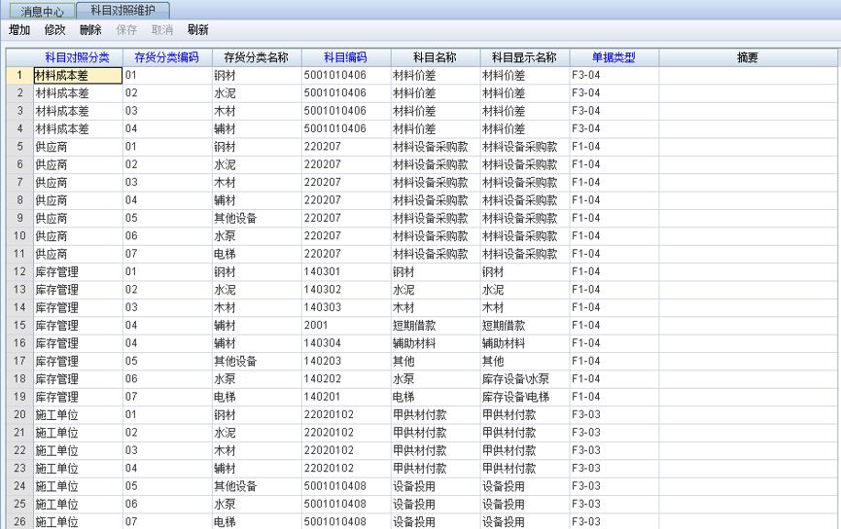Click 材料价差 name in row 4
The image size is (841, 529).
[435, 128]
